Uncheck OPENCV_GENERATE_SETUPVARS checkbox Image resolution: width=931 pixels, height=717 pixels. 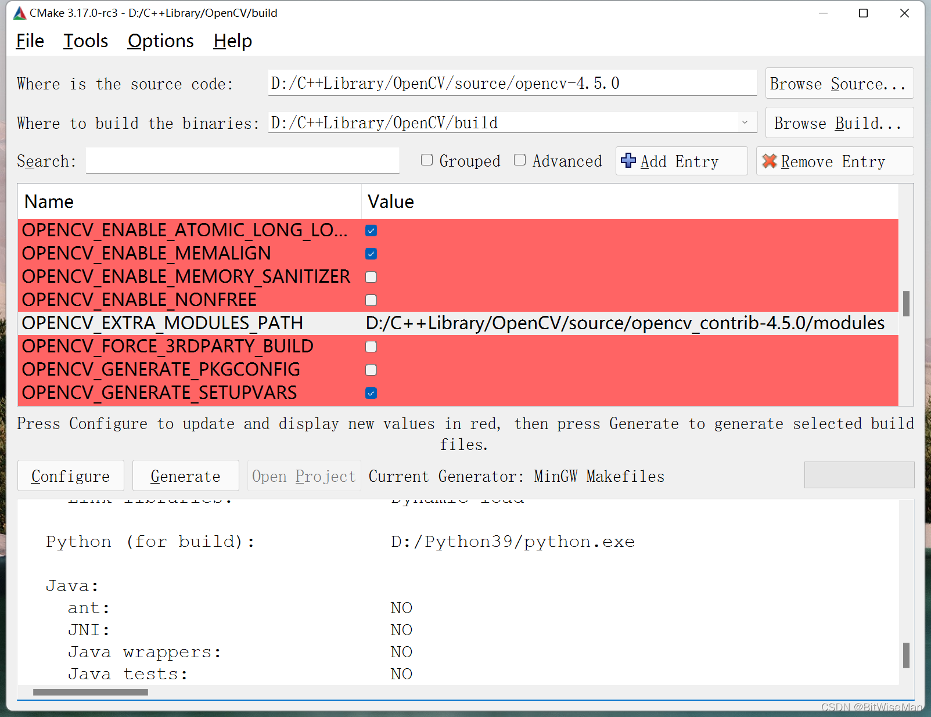tap(371, 393)
